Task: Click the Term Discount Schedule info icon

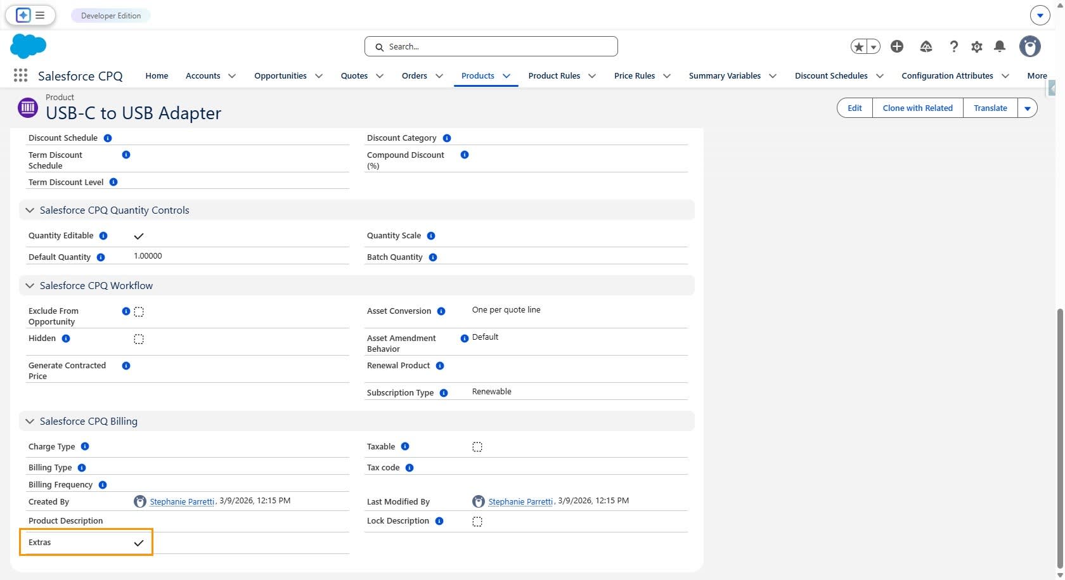Action: pos(126,155)
